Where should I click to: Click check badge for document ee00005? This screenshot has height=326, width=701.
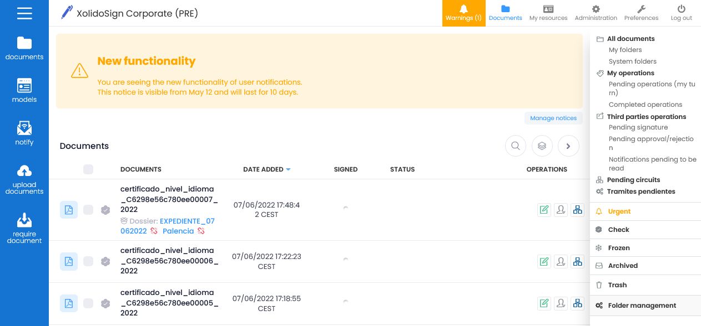pos(105,303)
